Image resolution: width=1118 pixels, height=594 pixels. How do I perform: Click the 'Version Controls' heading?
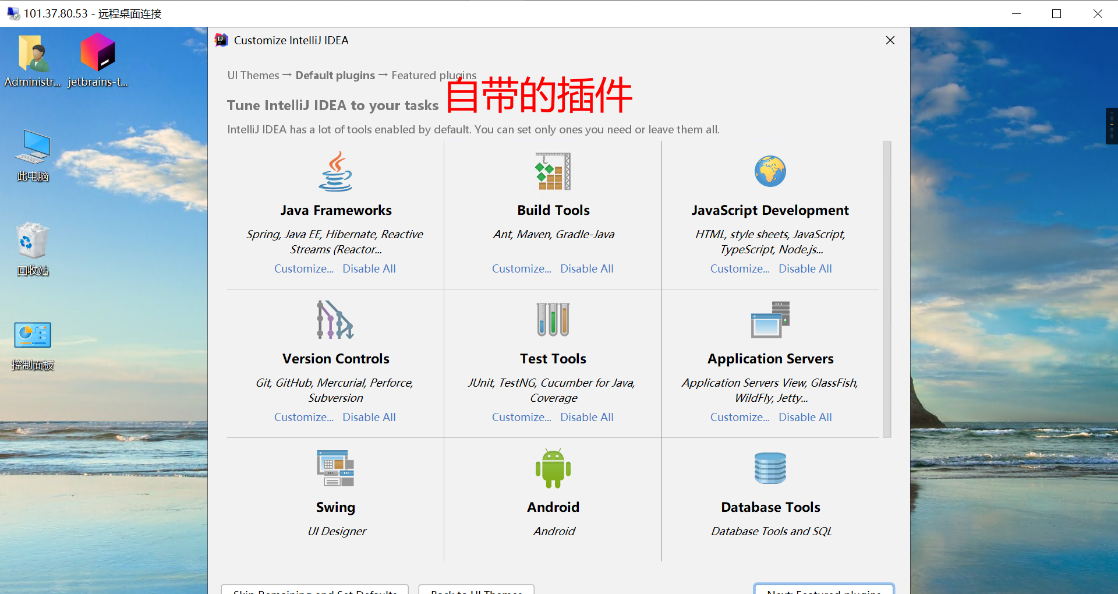click(336, 359)
